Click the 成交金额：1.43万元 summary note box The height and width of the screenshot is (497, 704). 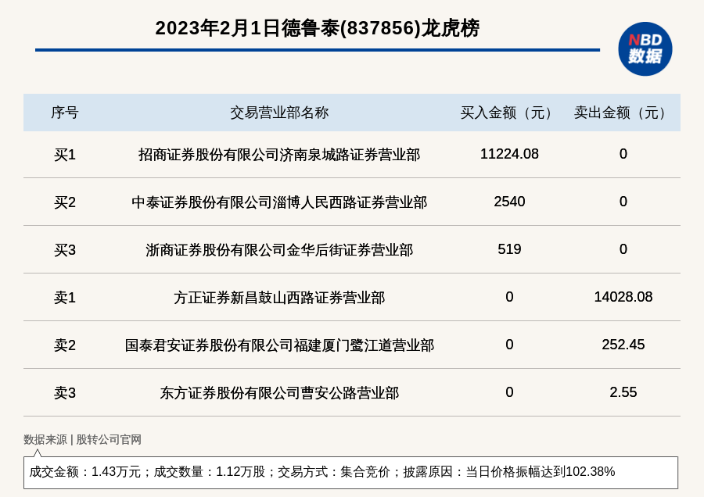(x=350, y=472)
